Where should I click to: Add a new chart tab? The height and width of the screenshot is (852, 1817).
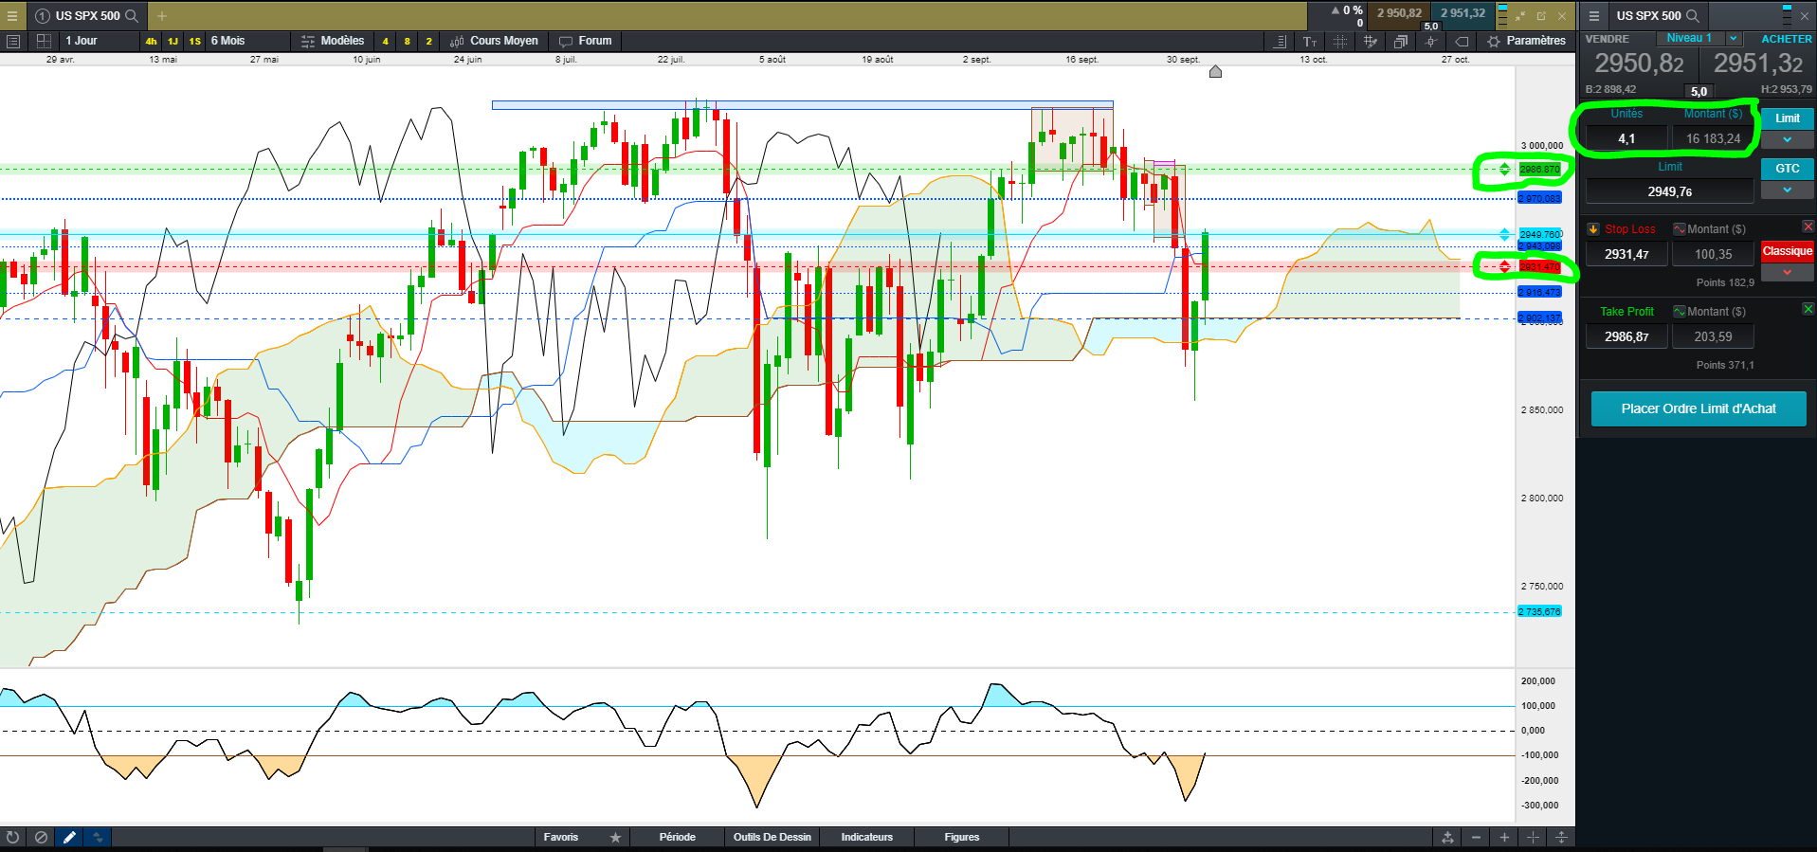point(162,15)
